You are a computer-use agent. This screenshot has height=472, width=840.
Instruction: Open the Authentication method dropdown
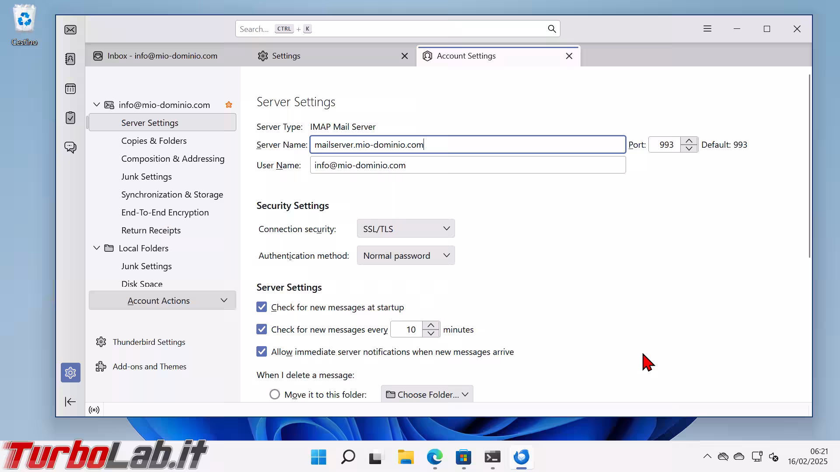click(406, 256)
